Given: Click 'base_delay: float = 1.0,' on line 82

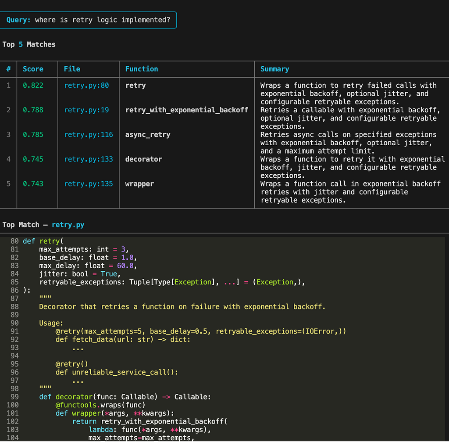Looking at the screenshot, I should click(x=88, y=258).
